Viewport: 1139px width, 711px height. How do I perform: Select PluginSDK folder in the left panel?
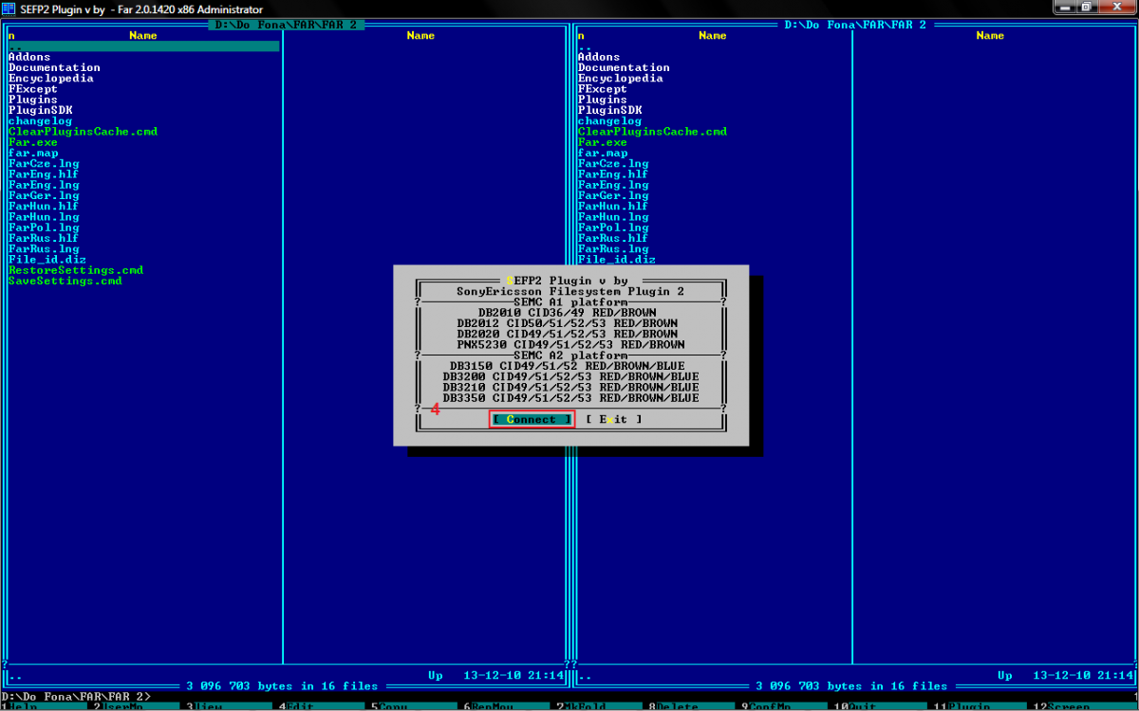(x=40, y=110)
